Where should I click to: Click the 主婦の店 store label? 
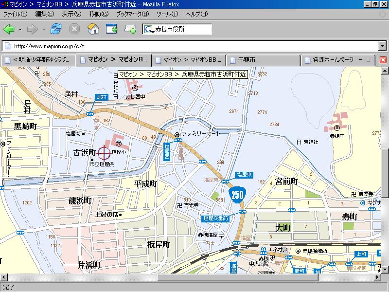point(107,214)
